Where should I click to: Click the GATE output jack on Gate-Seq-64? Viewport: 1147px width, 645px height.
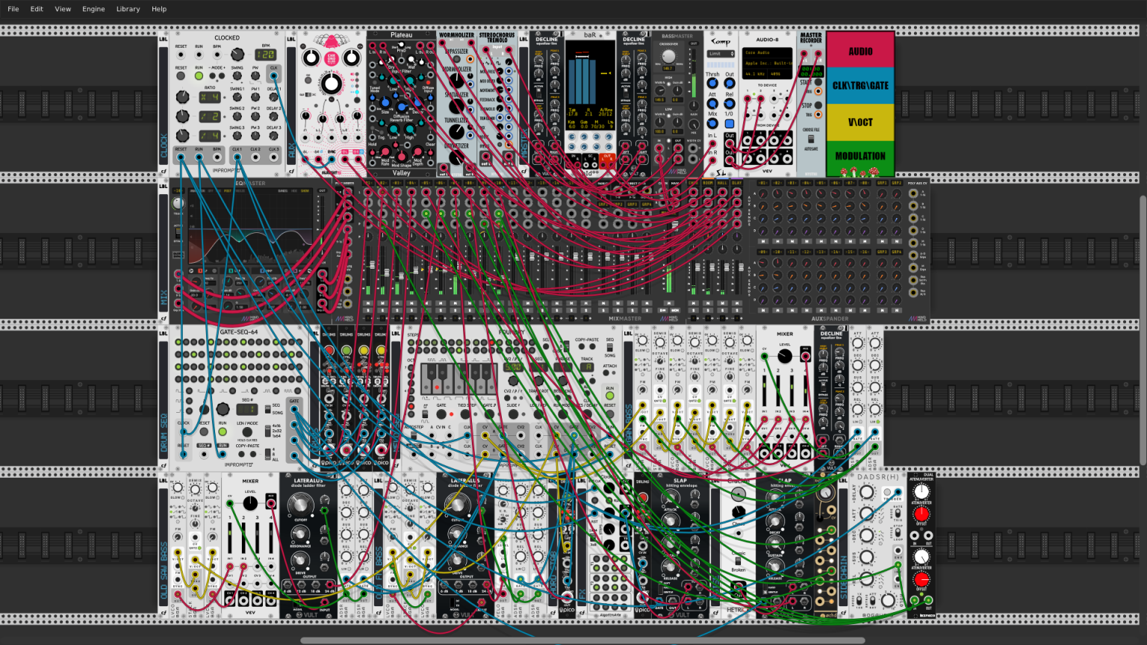294,408
